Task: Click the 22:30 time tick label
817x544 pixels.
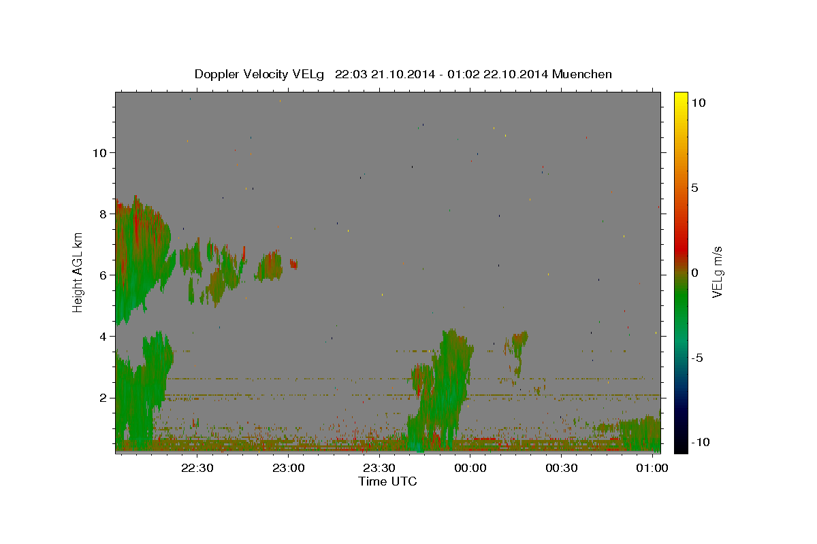Action: point(197,469)
